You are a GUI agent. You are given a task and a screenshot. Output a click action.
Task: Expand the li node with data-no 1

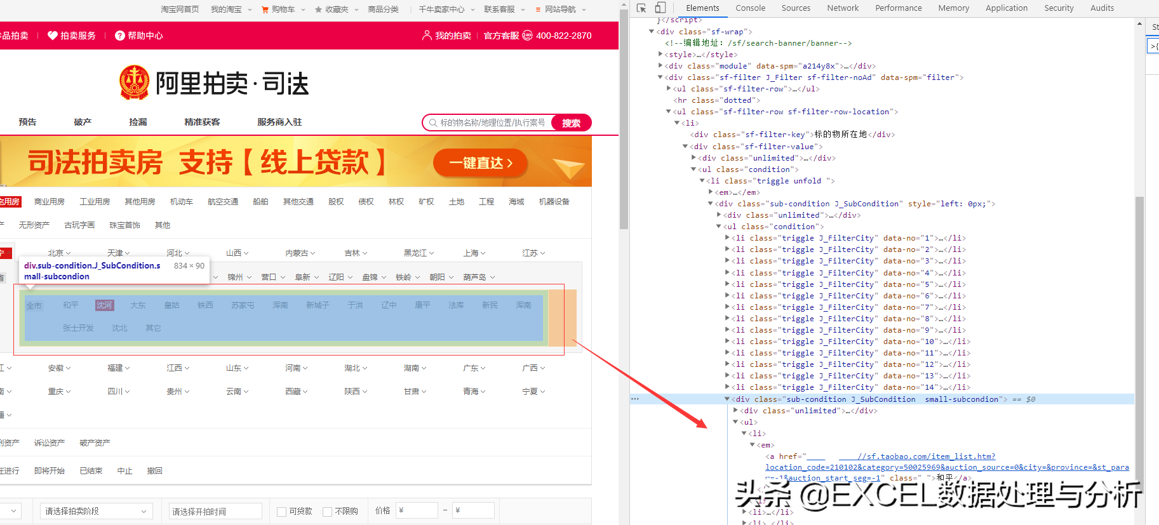coord(727,238)
